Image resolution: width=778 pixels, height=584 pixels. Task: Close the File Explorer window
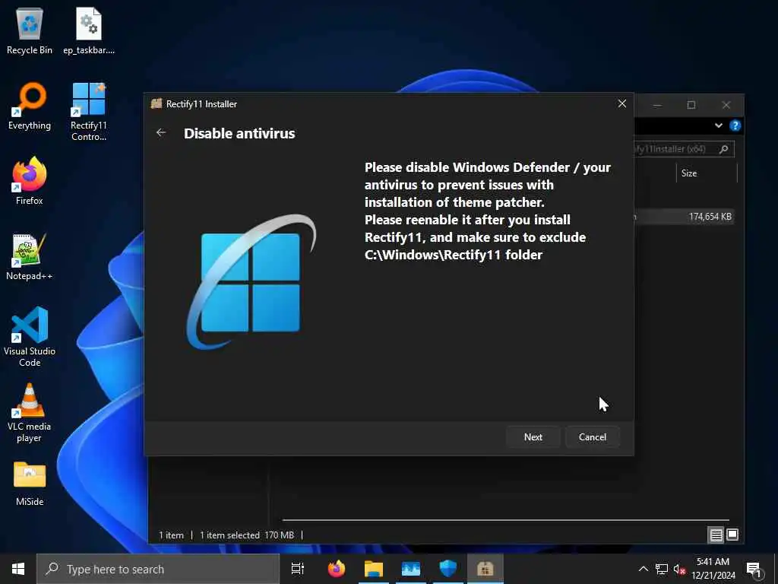click(726, 105)
